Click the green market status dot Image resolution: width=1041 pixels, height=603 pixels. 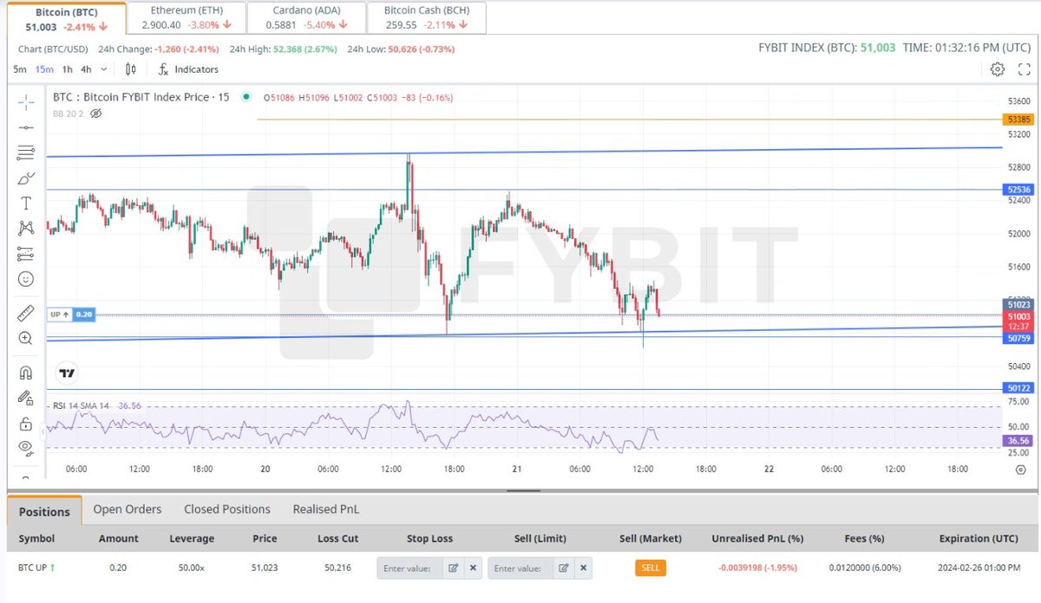tap(246, 98)
